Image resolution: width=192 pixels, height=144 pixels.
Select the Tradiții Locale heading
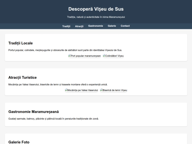(x=21, y=43)
